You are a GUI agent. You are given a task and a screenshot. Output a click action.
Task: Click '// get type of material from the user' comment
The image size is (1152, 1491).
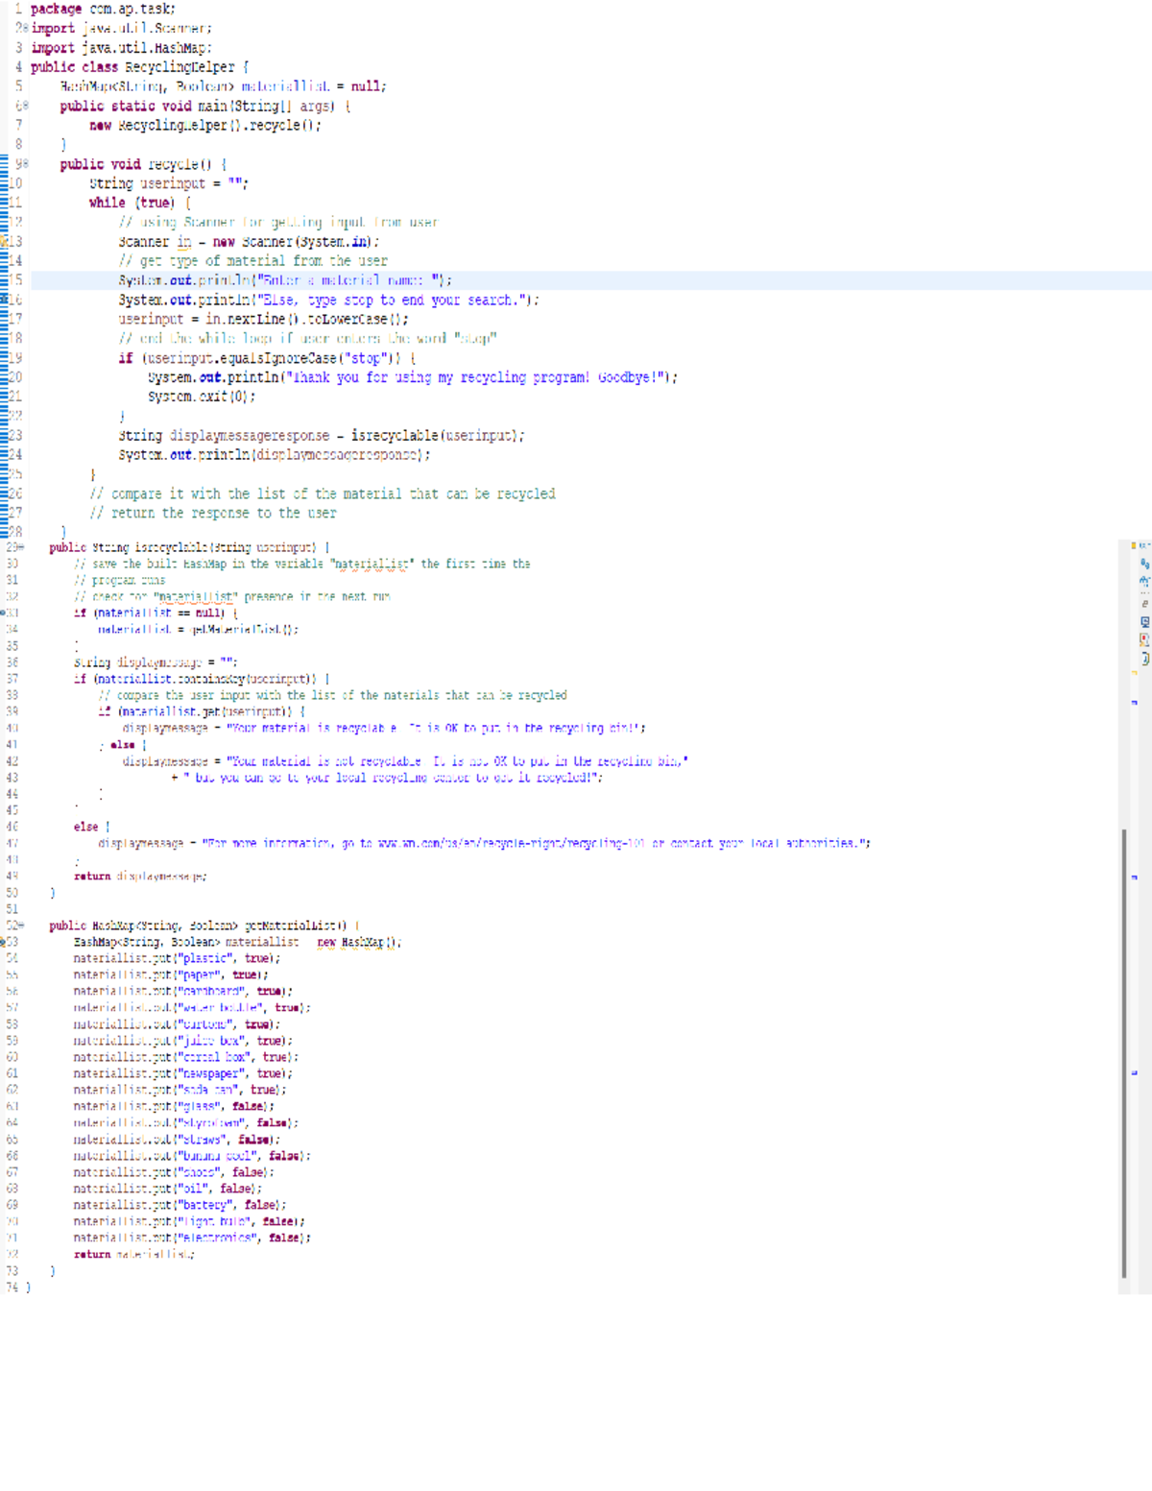point(252,261)
